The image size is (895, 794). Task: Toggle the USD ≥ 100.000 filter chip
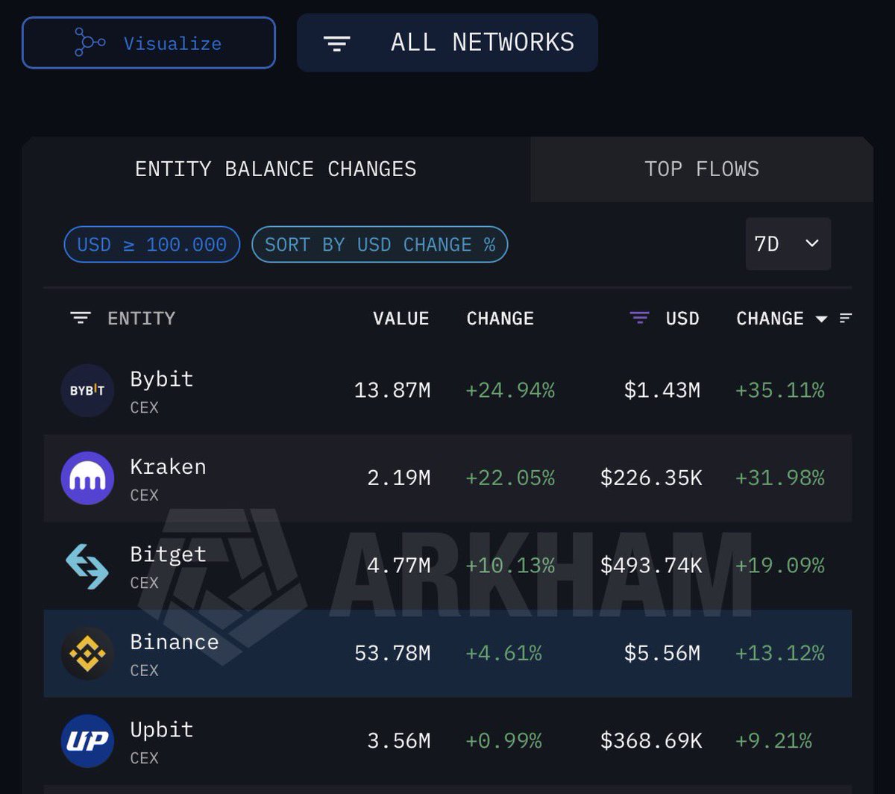pyautogui.click(x=152, y=245)
